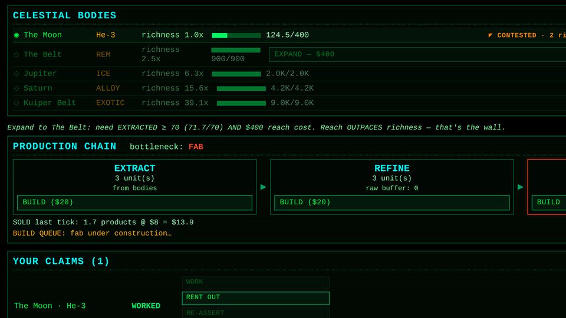This screenshot has height=318, width=566.
Task: Click the raw buffer: 0 text
Action: pyautogui.click(x=391, y=188)
